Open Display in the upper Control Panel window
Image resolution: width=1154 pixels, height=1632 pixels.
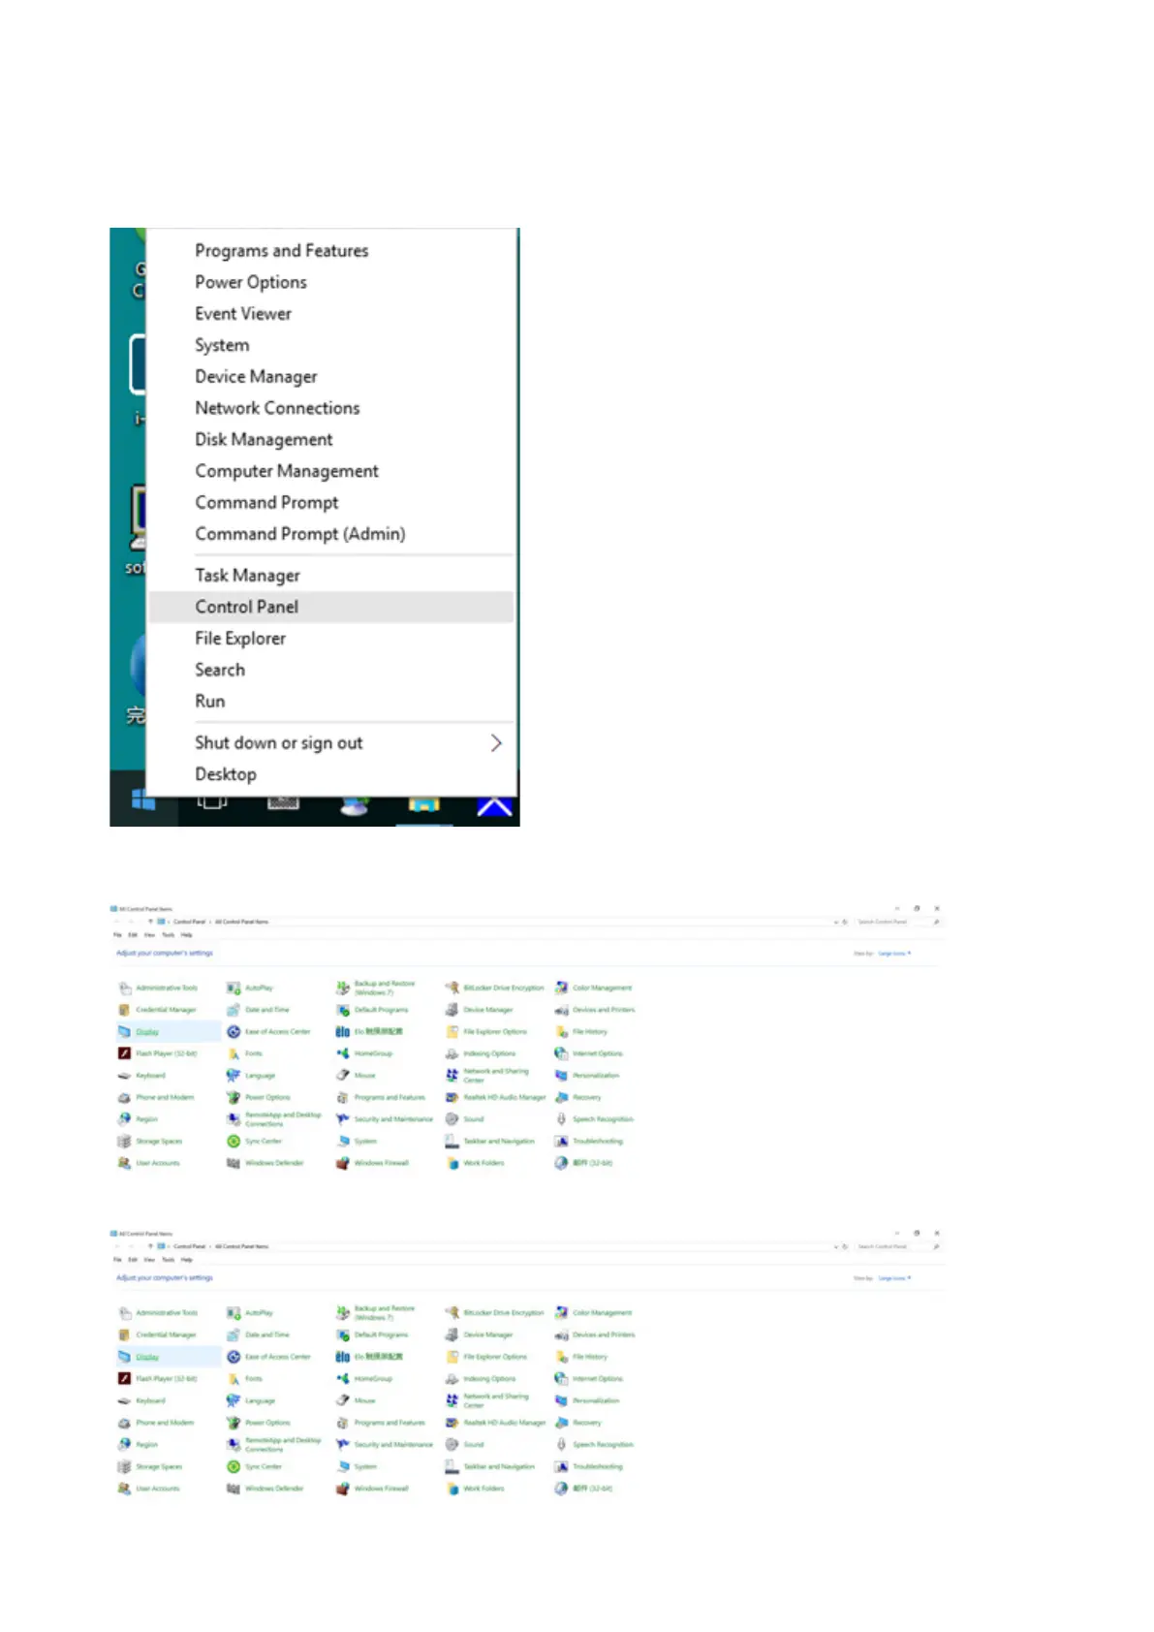[146, 1032]
